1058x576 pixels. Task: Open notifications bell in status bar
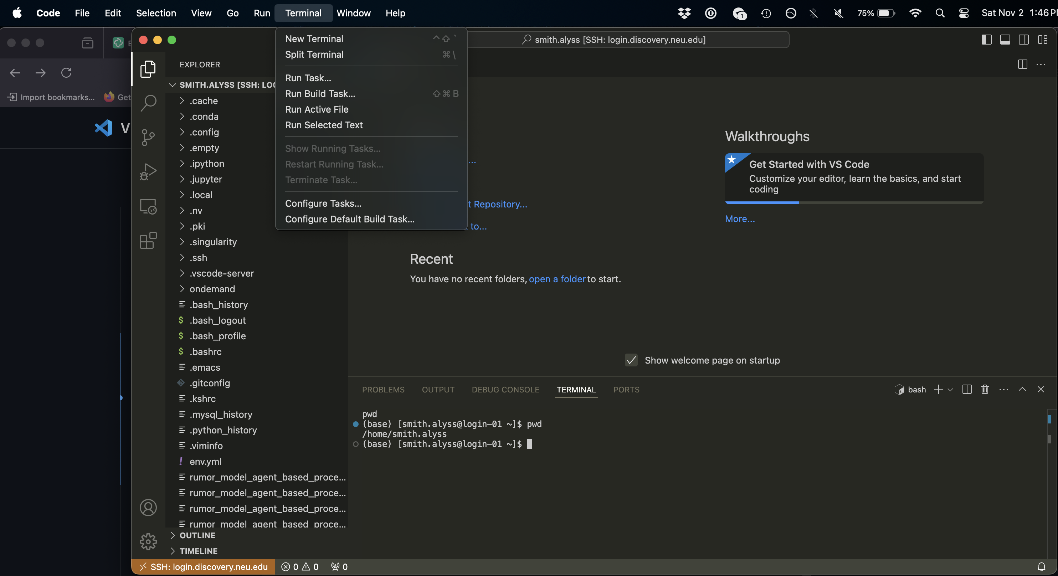click(1041, 567)
